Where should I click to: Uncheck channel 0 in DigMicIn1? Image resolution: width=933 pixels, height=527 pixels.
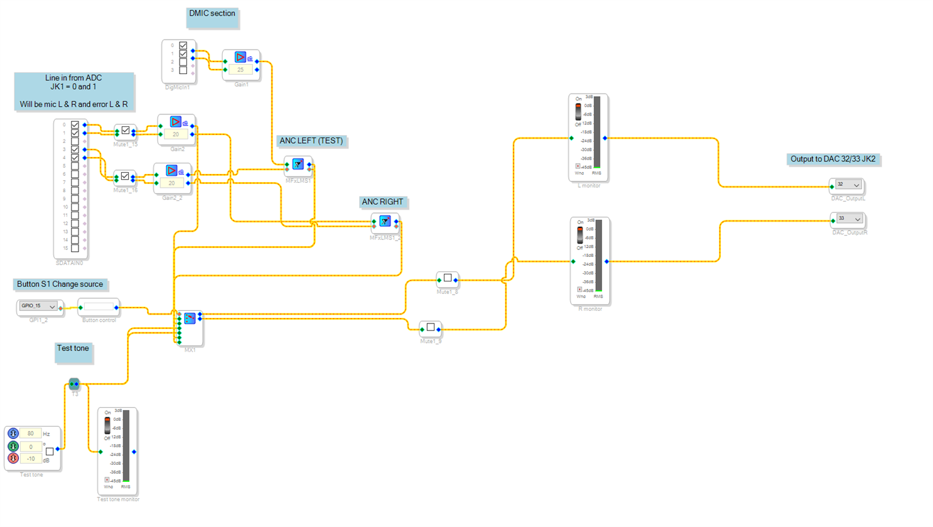(x=183, y=45)
